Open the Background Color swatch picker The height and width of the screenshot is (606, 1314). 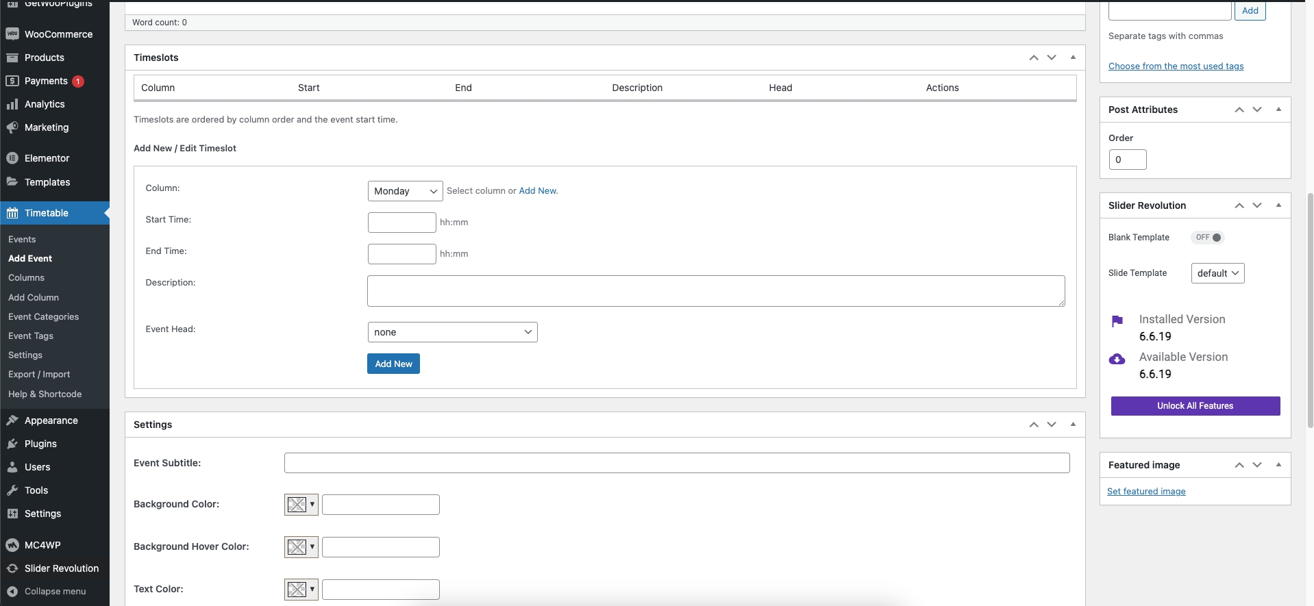(301, 505)
